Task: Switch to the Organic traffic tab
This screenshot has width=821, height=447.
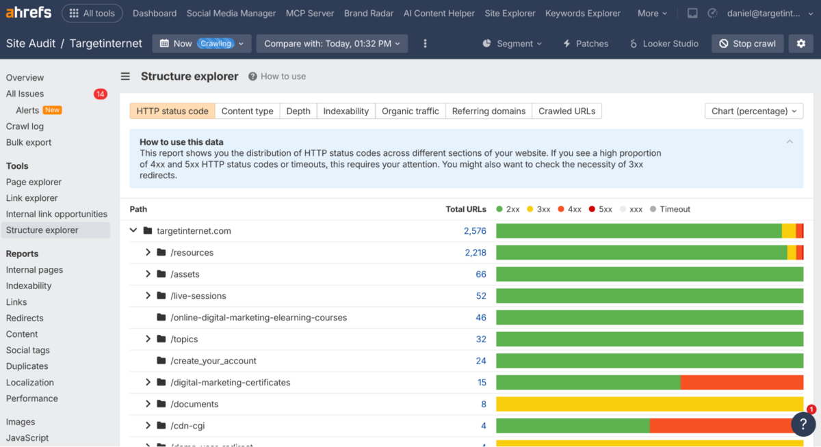Action: [410, 111]
